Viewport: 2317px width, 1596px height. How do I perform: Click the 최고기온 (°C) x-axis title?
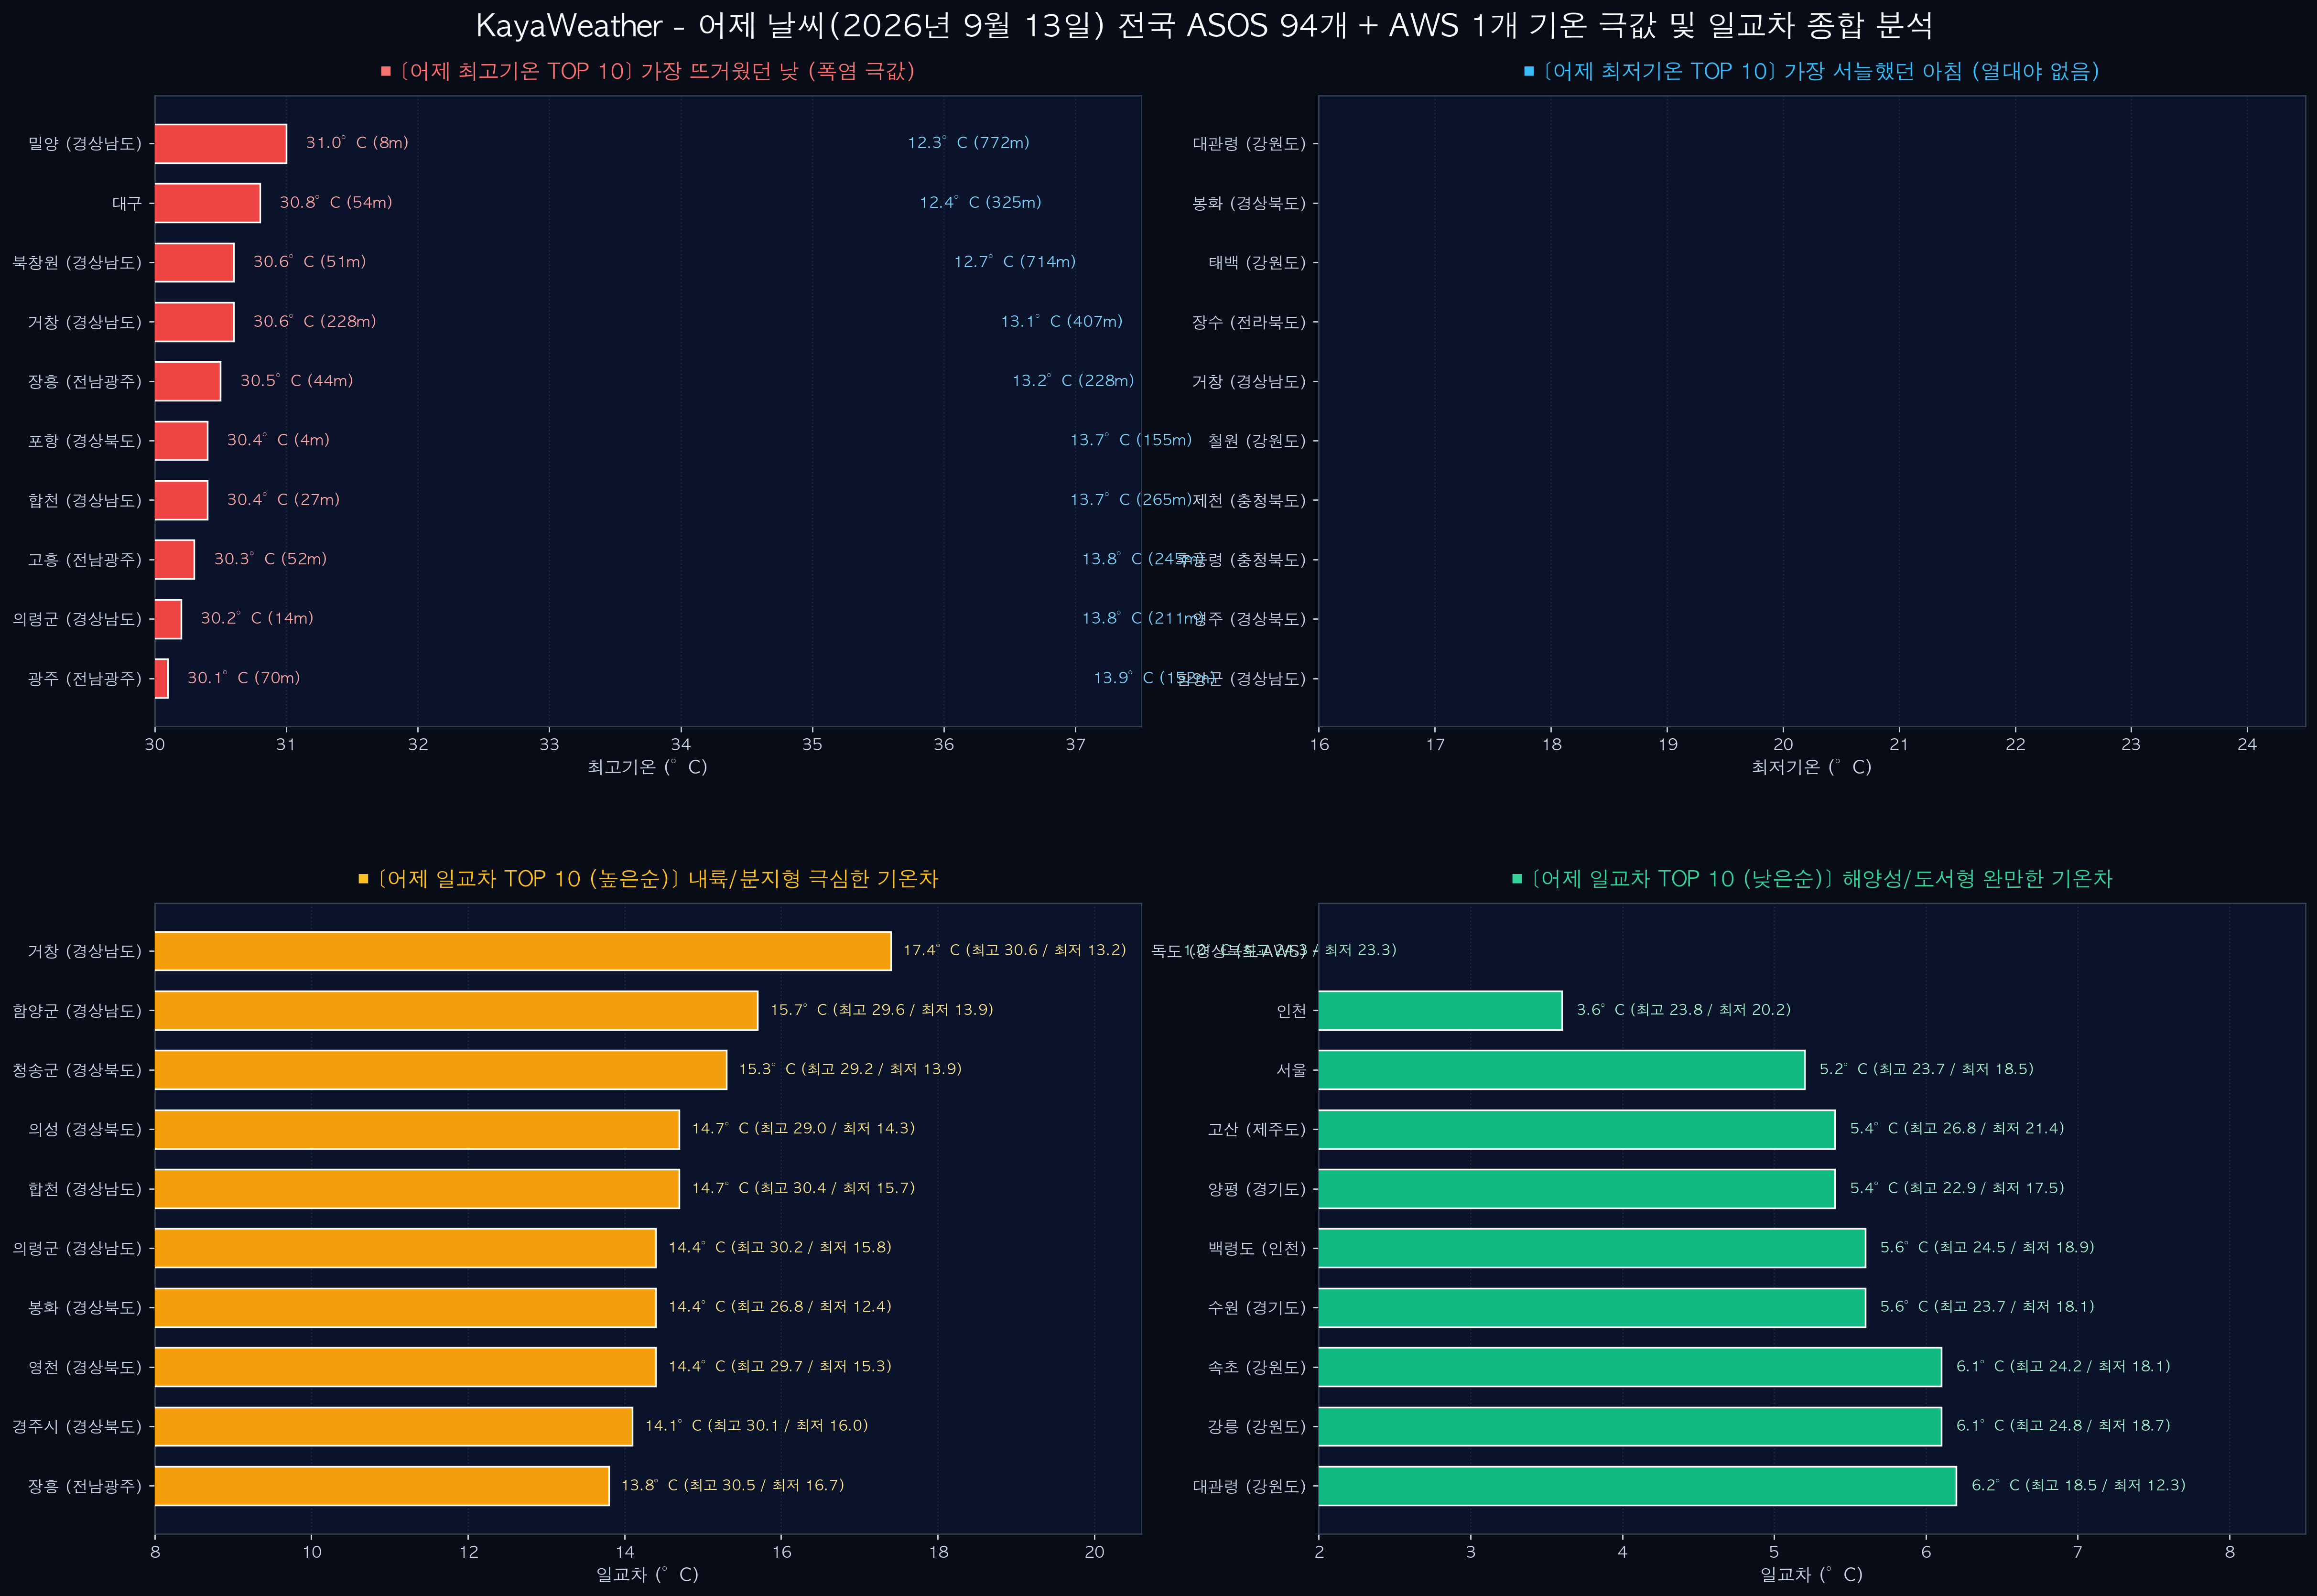(647, 768)
